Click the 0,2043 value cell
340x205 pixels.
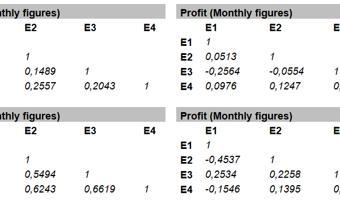tap(100, 86)
